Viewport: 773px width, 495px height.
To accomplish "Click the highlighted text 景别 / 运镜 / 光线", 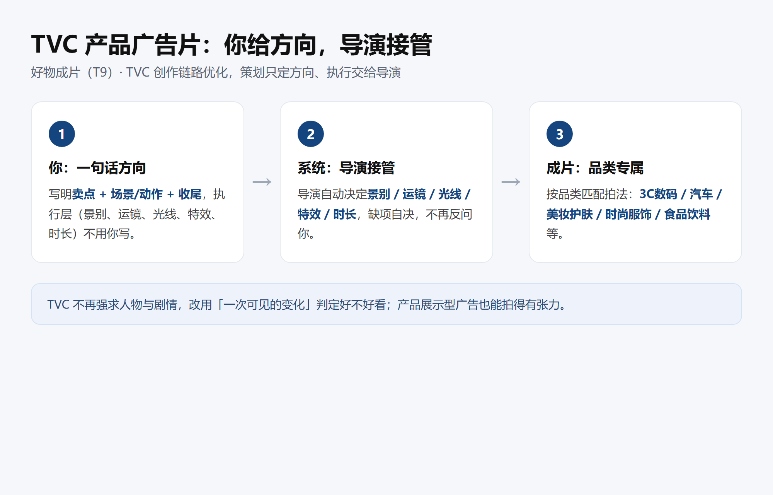I will click(414, 194).
